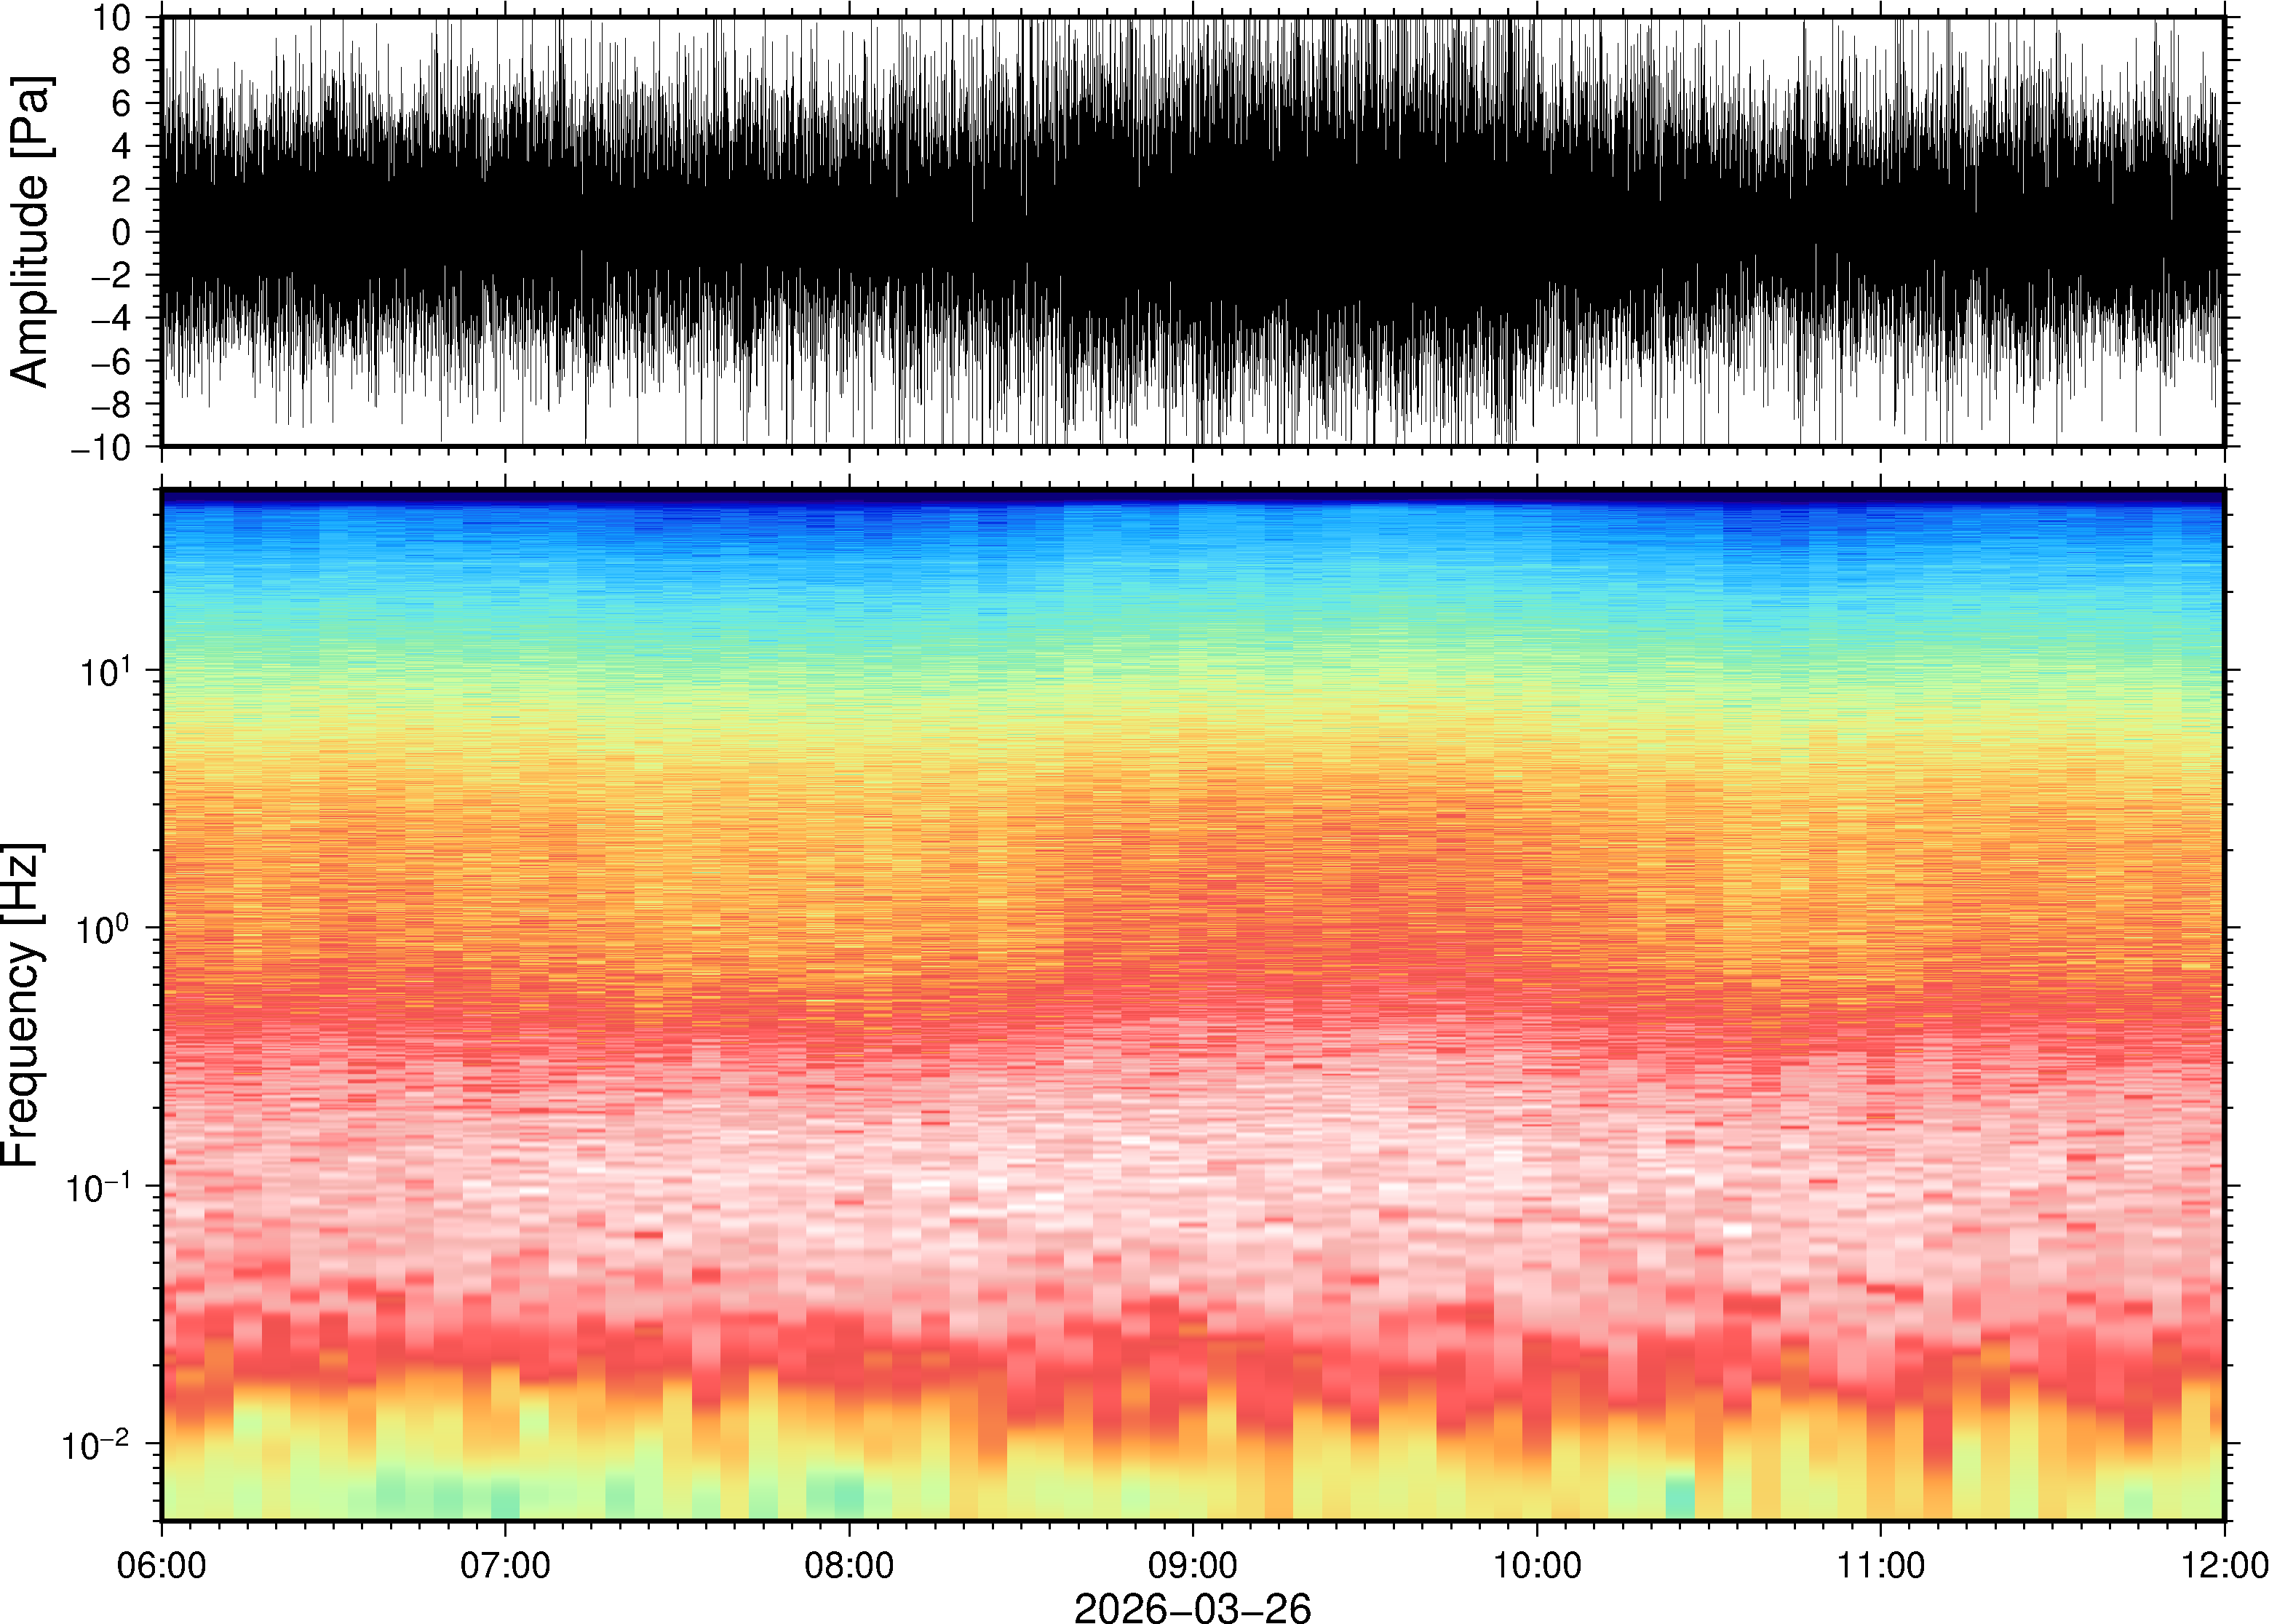Click the 06:00 time axis label

pos(161,1565)
